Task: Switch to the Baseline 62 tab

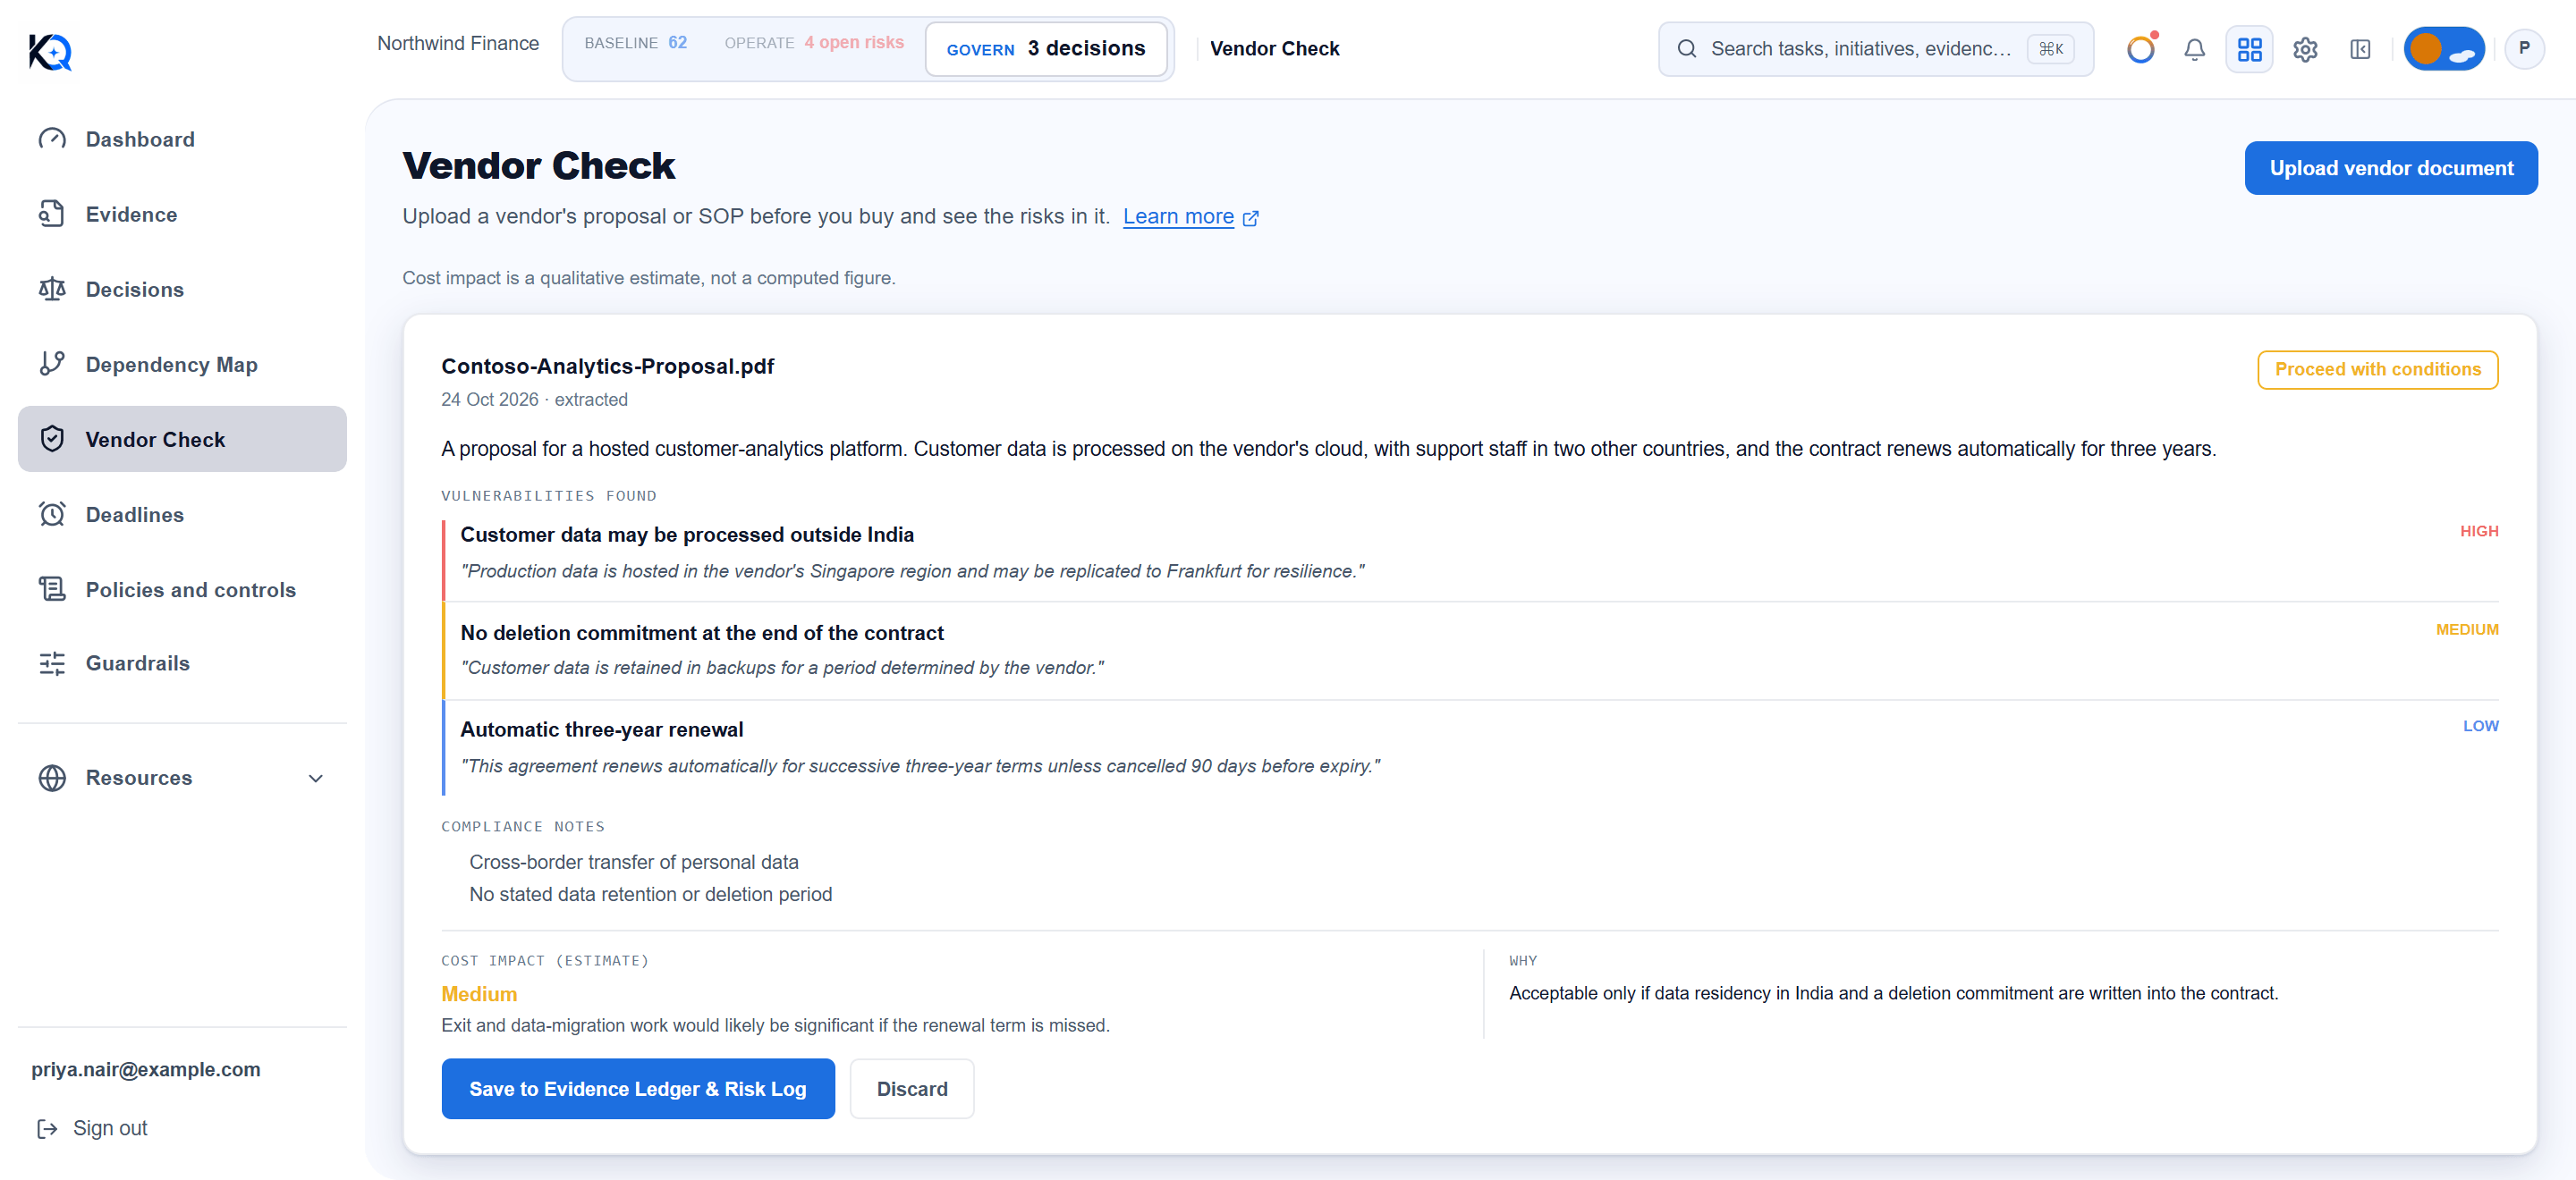Action: (x=636, y=43)
